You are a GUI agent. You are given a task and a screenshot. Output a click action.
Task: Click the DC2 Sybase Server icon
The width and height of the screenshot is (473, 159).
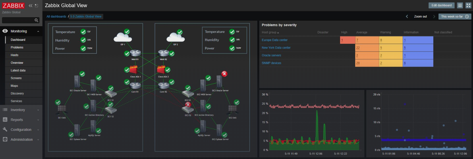[219, 131]
